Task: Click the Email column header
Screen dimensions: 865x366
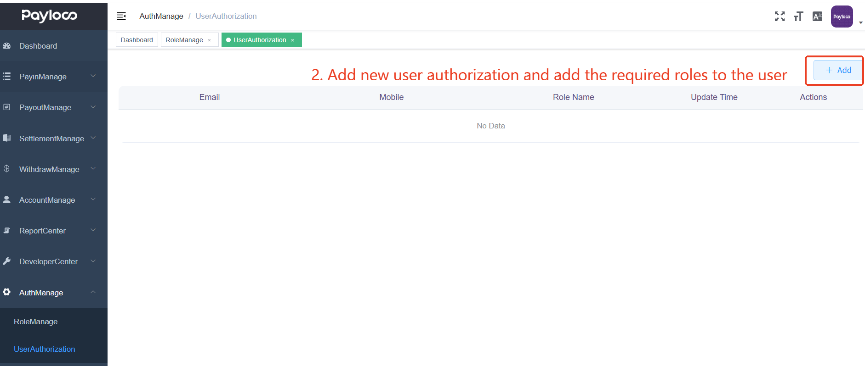Action: (210, 97)
